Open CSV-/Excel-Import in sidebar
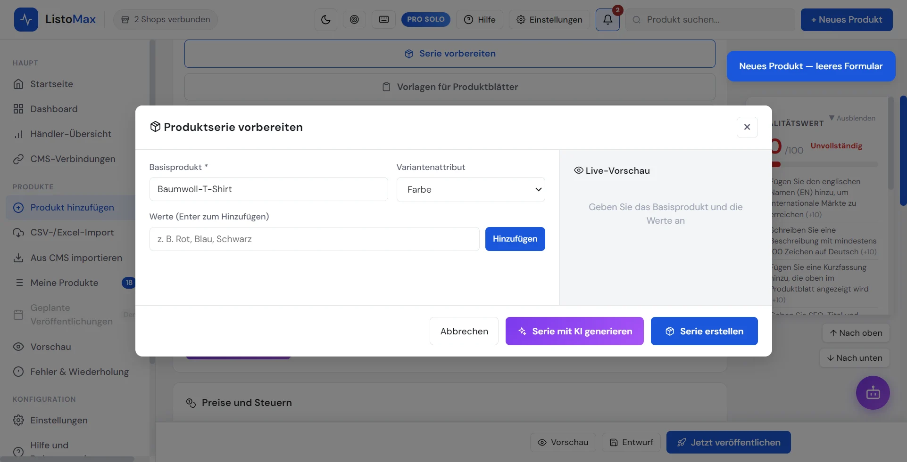907x462 pixels. point(72,232)
